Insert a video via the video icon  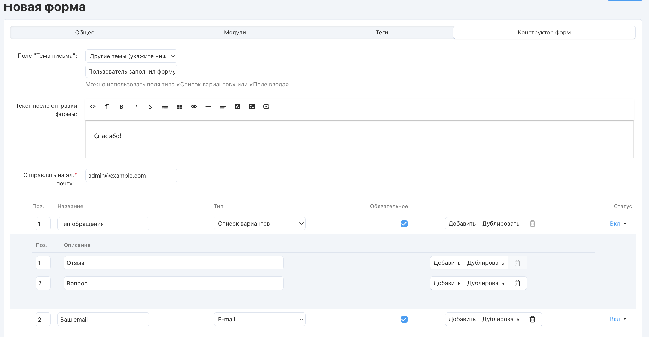pyautogui.click(x=266, y=106)
